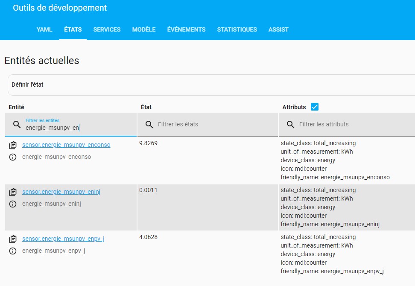Focus the Filtrer les états field
Viewport: 415px width, 286px height.
[x=208, y=124]
